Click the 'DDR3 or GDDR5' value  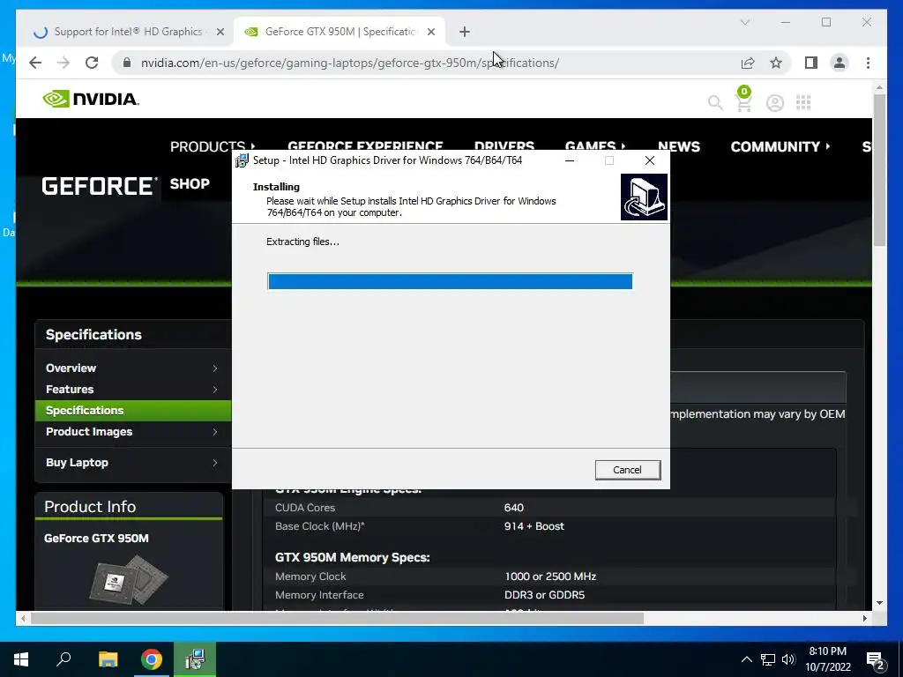coord(544,595)
